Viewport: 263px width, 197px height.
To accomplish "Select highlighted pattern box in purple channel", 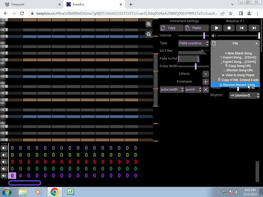I will [12, 175].
